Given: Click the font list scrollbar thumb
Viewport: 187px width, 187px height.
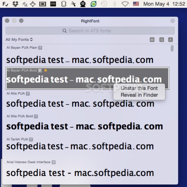Looking at the screenshot, I should click(x=172, y=48).
